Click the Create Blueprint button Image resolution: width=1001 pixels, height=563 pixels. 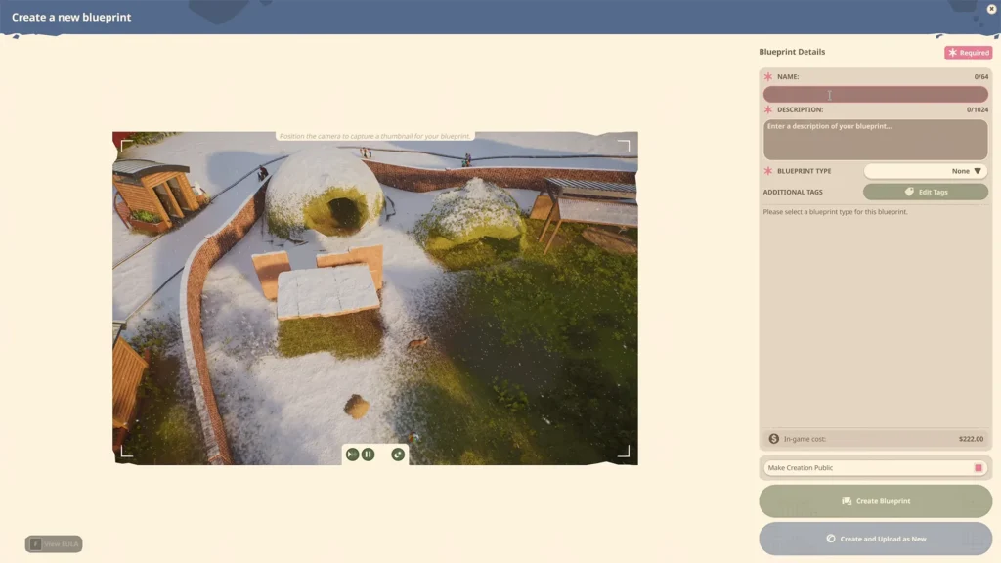[875, 501]
